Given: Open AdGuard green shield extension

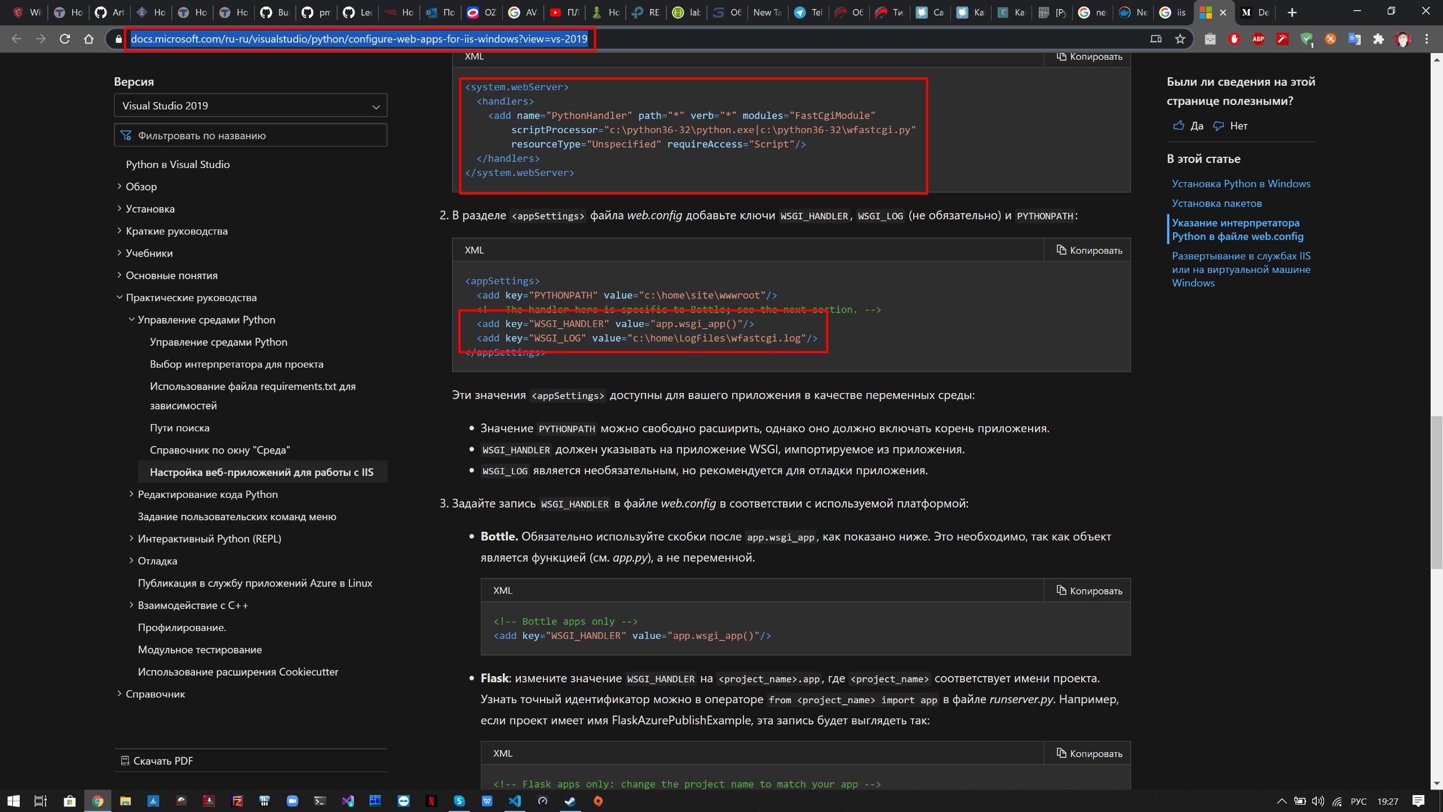Looking at the screenshot, I should [x=1306, y=39].
